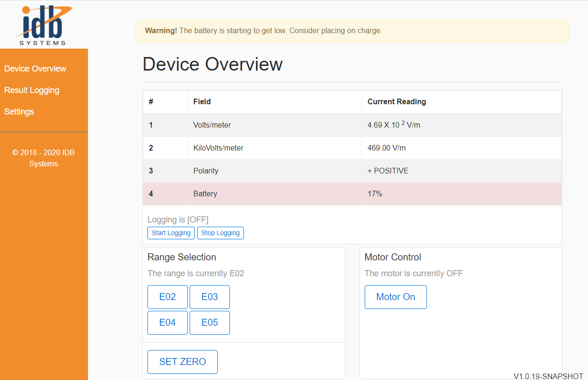
Task: Open Device Overview in the sidebar
Action: (x=35, y=69)
